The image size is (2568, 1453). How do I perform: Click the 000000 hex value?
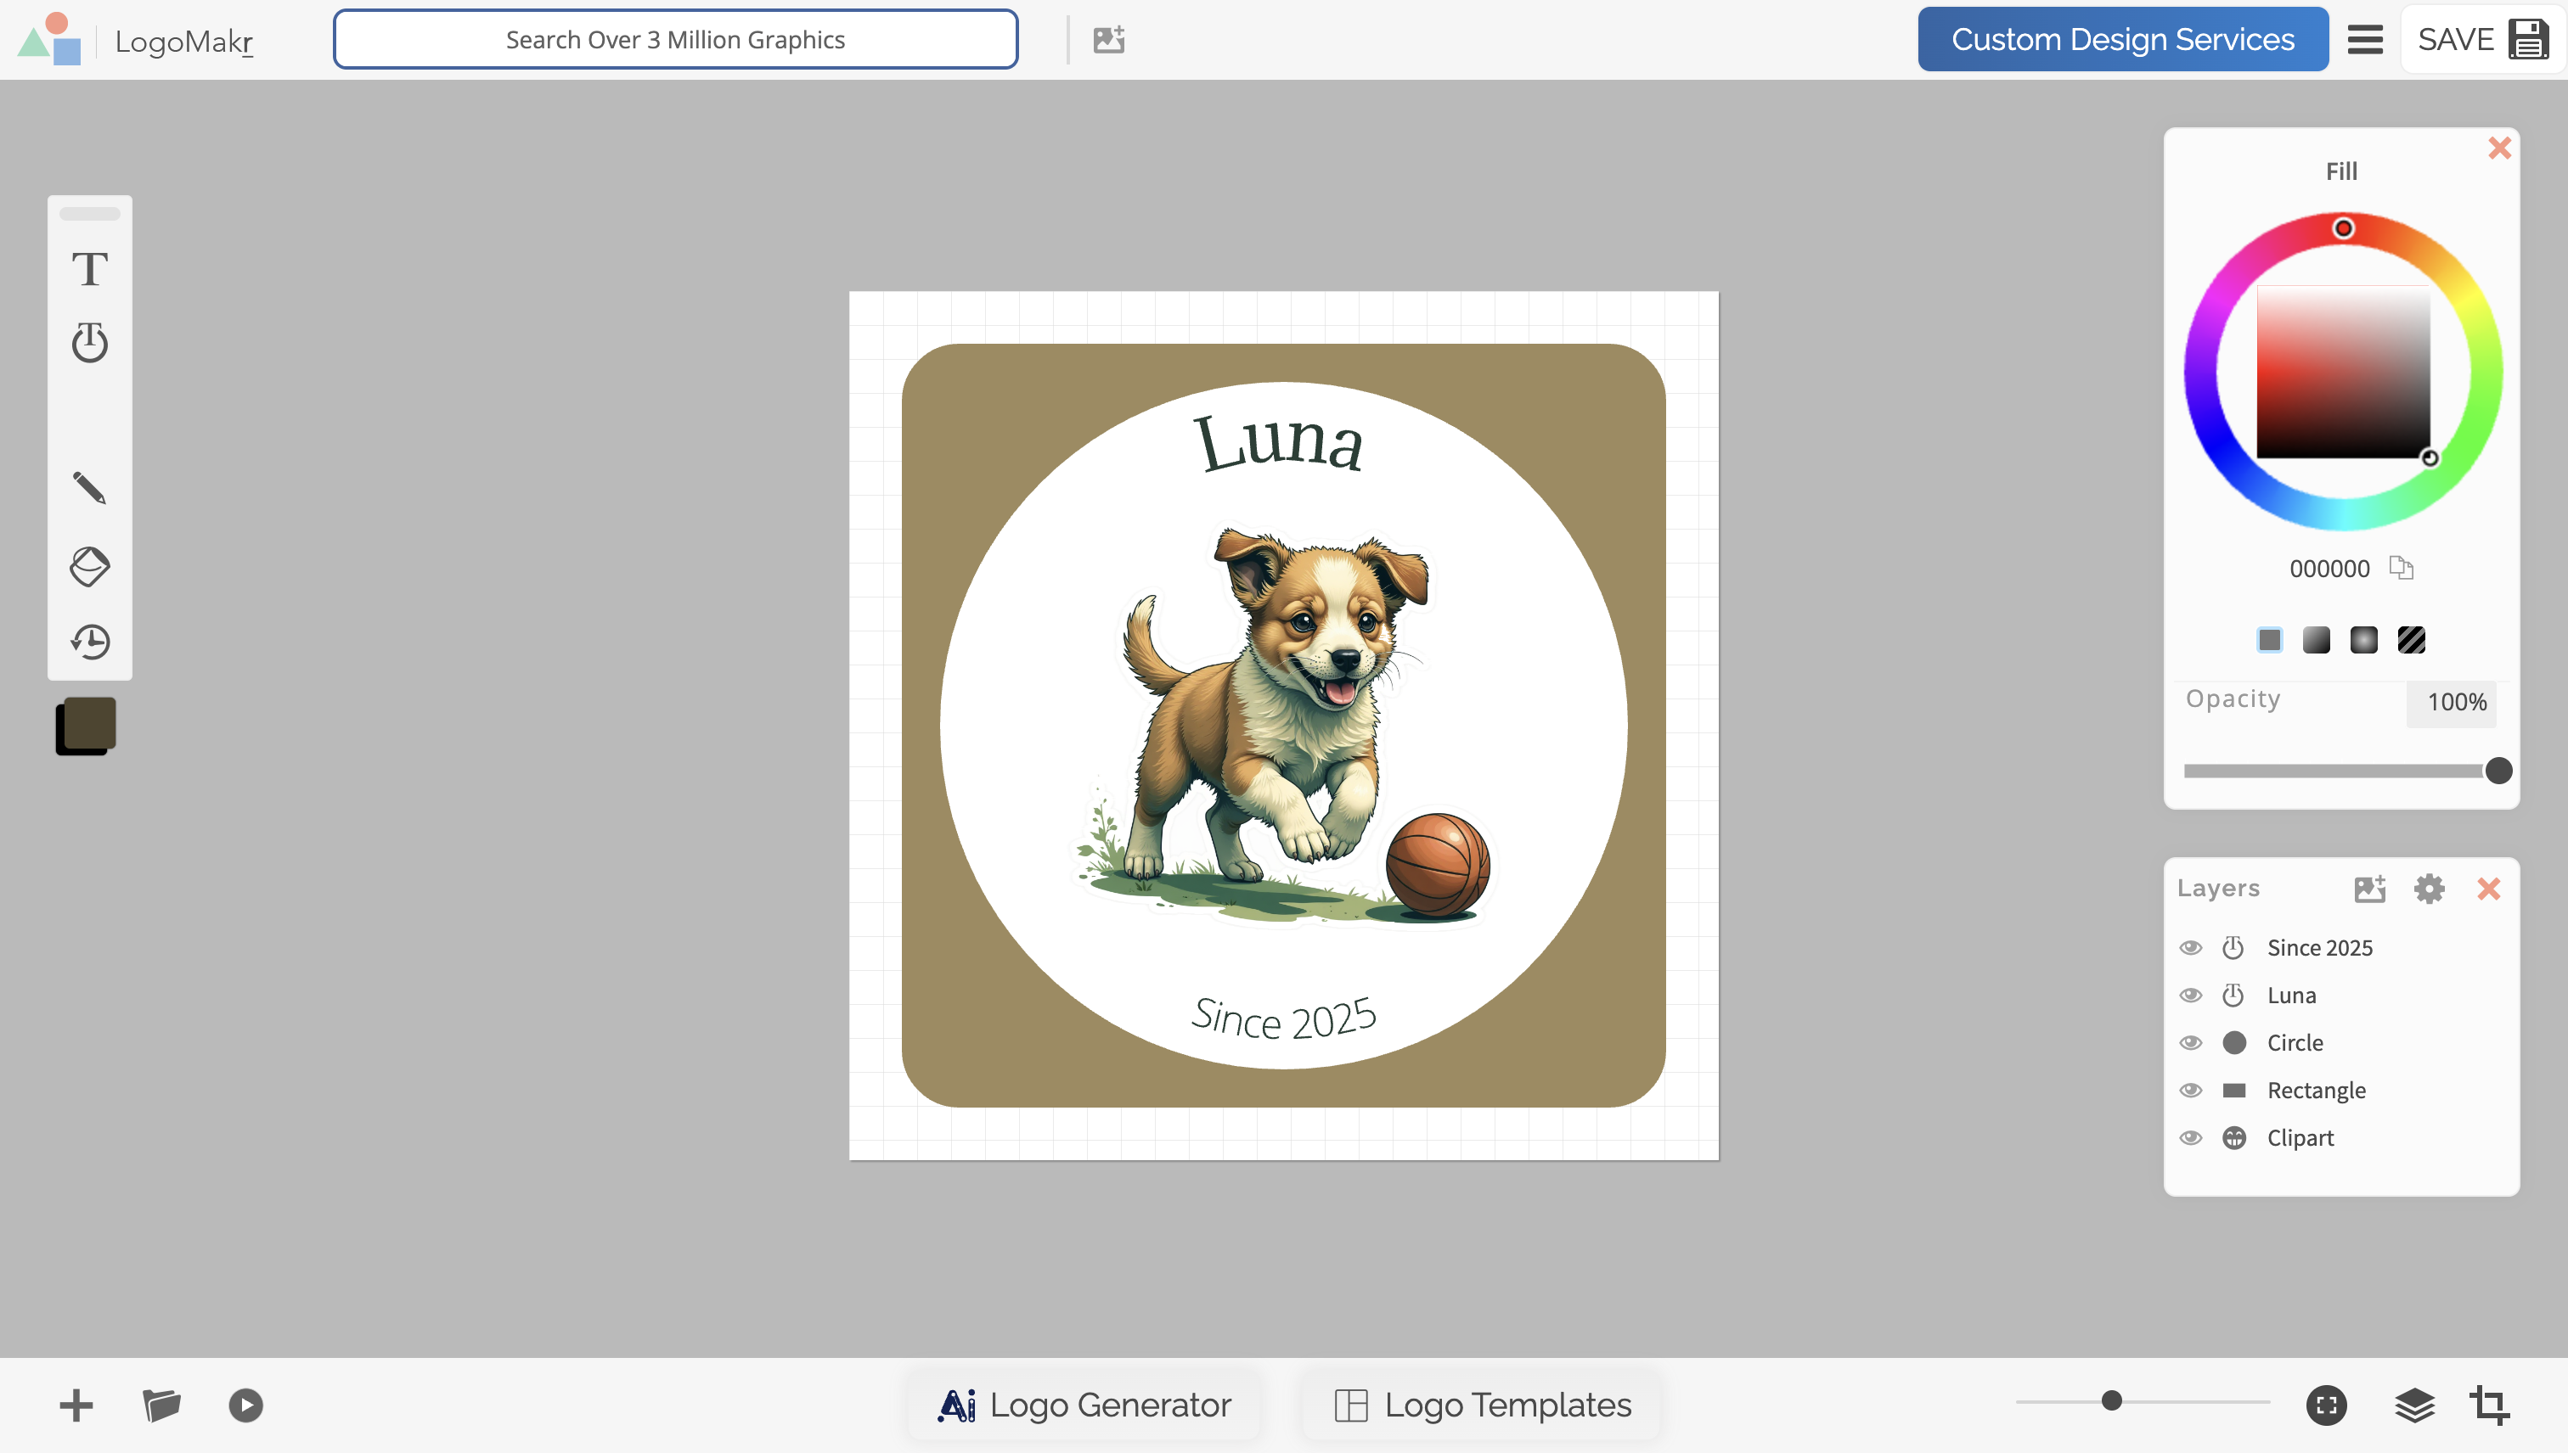pos(2329,569)
